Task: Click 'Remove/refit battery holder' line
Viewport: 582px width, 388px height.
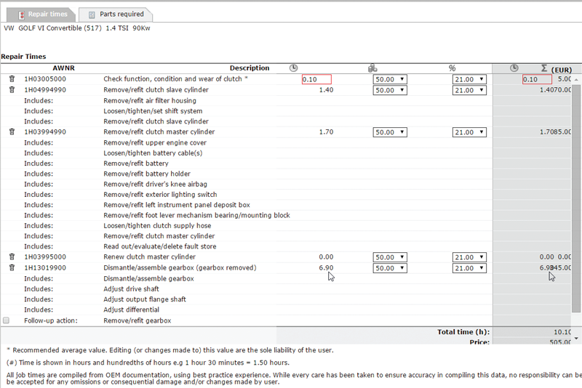Action: coord(147,174)
